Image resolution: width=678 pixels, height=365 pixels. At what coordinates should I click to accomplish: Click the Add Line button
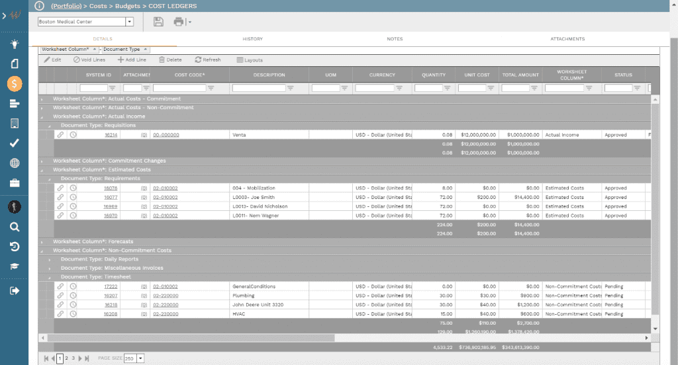(x=132, y=60)
